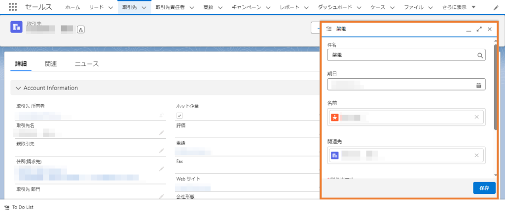Expand the 架電 task panel to full view

pos(479,29)
